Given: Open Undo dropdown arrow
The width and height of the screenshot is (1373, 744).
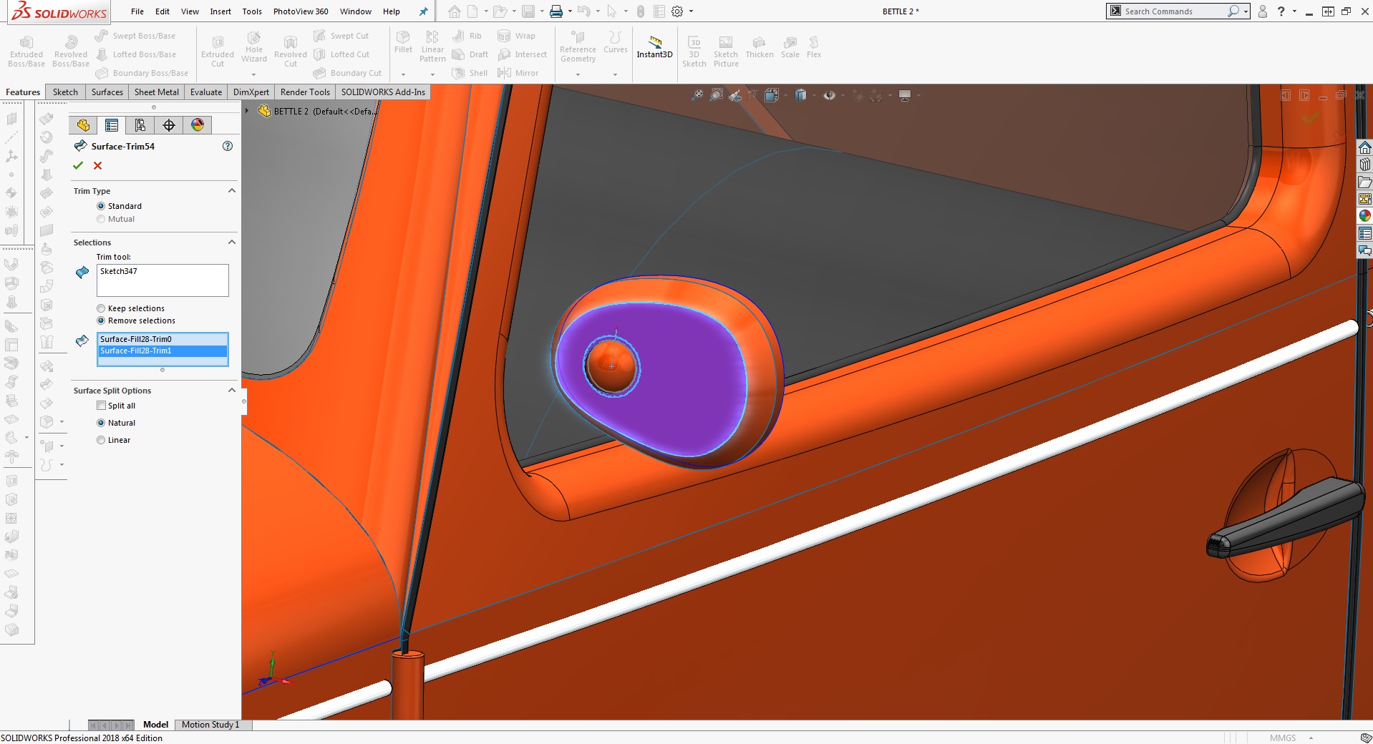Looking at the screenshot, I should click(598, 11).
